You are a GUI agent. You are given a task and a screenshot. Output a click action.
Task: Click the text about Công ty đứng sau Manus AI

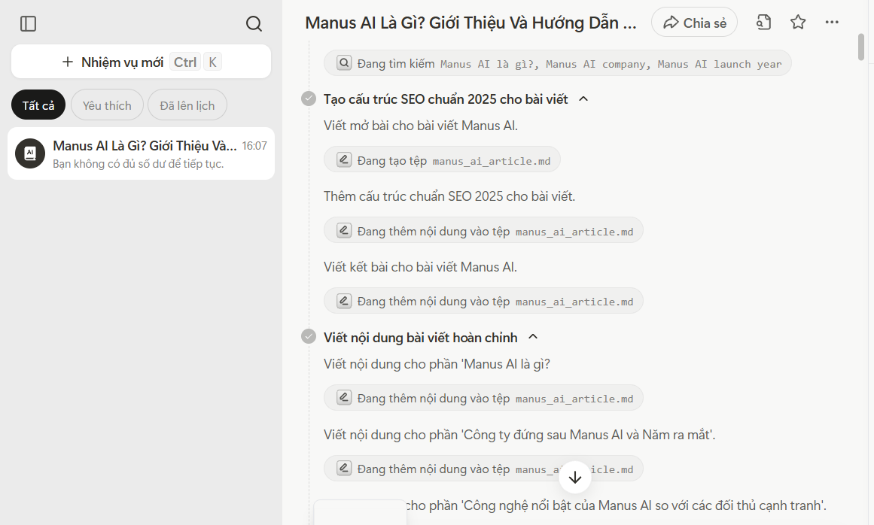[519, 435]
